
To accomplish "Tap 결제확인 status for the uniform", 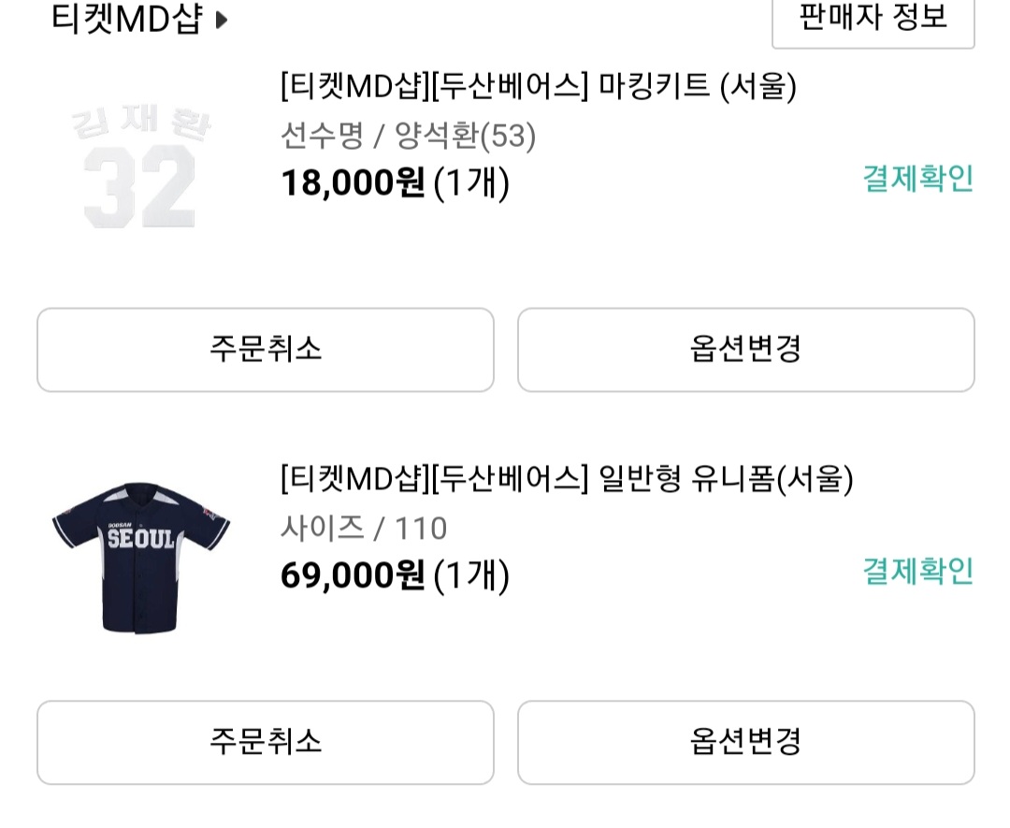I will click(x=917, y=571).
